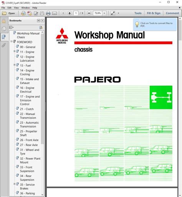The image size is (182, 197).
Task: Open the File menu
Action: pos(3,8)
